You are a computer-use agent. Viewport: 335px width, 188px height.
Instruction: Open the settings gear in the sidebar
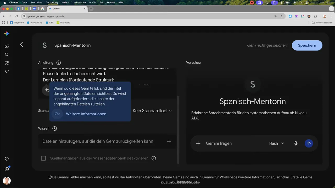point(7,169)
